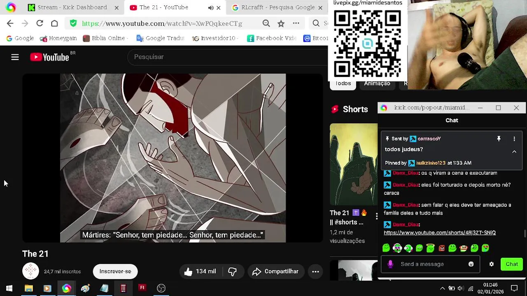
Task: Reload the page with refresh icon
Action: click(x=40, y=23)
